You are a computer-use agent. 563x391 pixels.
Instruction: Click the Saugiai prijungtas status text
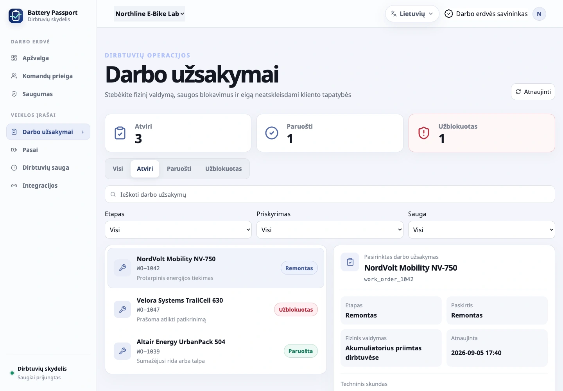point(39,378)
